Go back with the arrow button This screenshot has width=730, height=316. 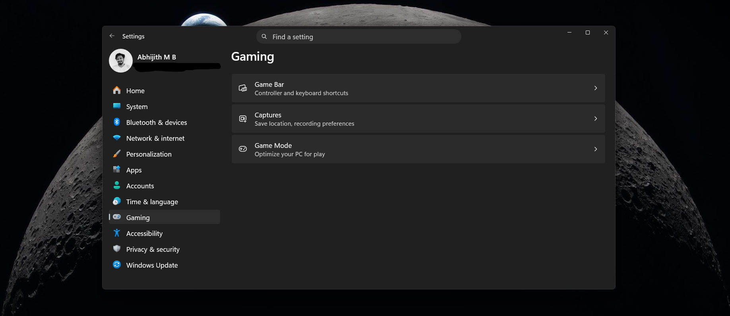[x=112, y=36]
